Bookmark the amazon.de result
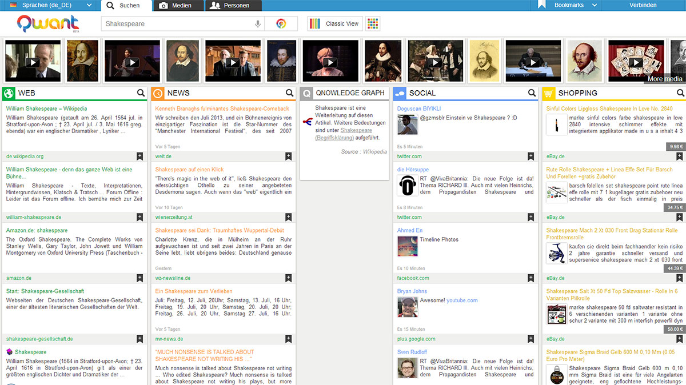This screenshot has height=385, width=686. coord(140,278)
